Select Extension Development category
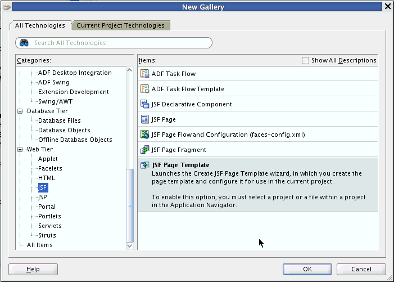This screenshot has width=394, height=282. tap(74, 92)
